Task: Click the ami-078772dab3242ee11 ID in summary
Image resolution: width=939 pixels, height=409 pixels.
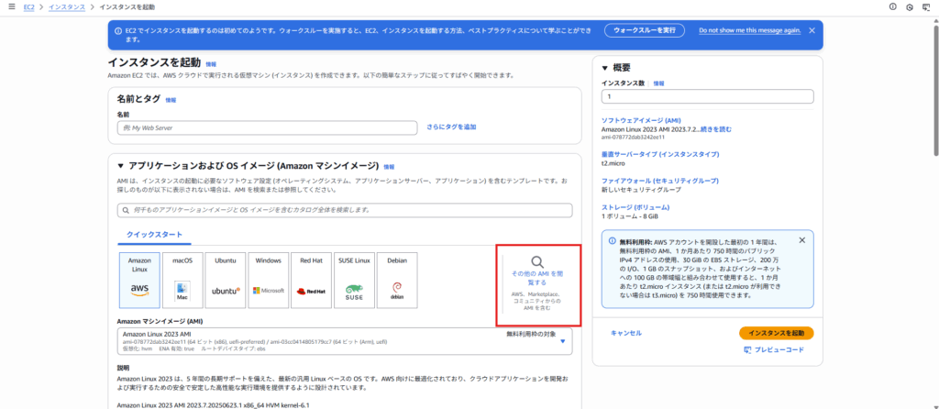Action: (633, 137)
